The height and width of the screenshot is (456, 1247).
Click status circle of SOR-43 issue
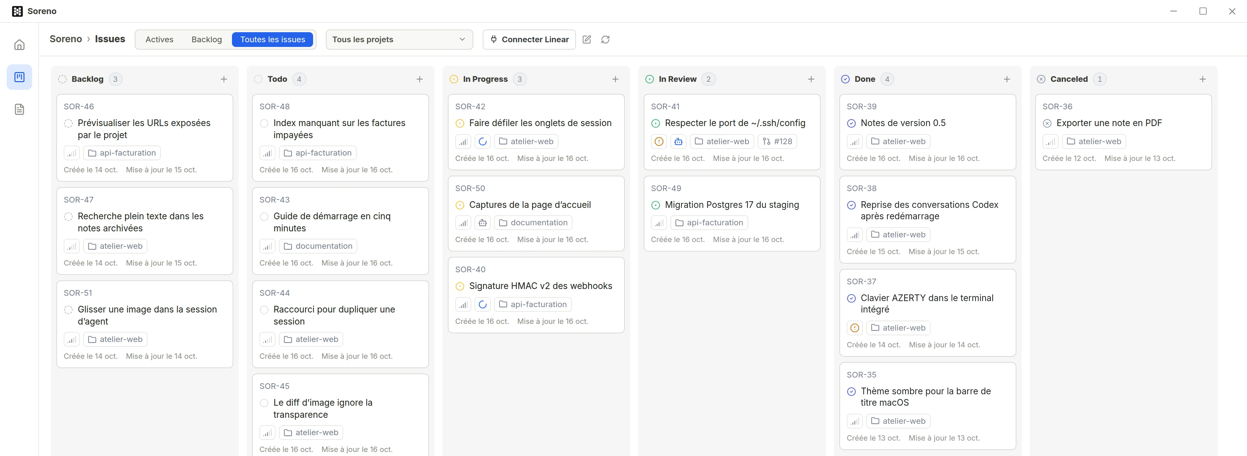[264, 216]
